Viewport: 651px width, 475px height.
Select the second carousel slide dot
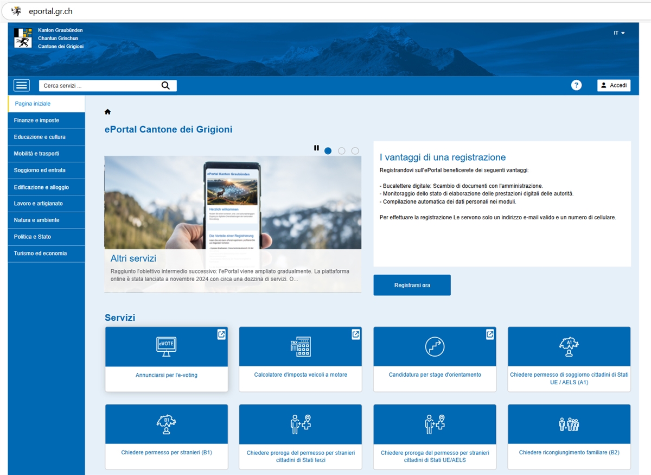[x=342, y=151]
